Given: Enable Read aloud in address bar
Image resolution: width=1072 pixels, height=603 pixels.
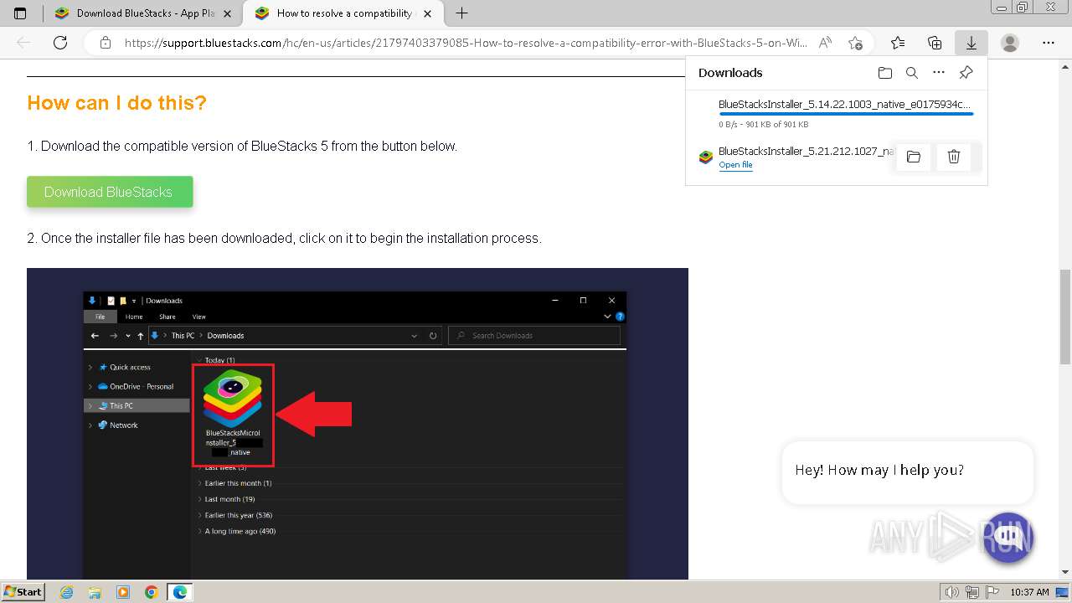Looking at the screenshot, I should (826, 43).
